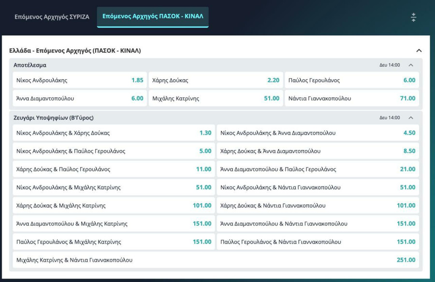The height and width of the screenshot is (282, 435).
Task: Collapse the Αποτέλεσμα market
Action: coord(411,65)
